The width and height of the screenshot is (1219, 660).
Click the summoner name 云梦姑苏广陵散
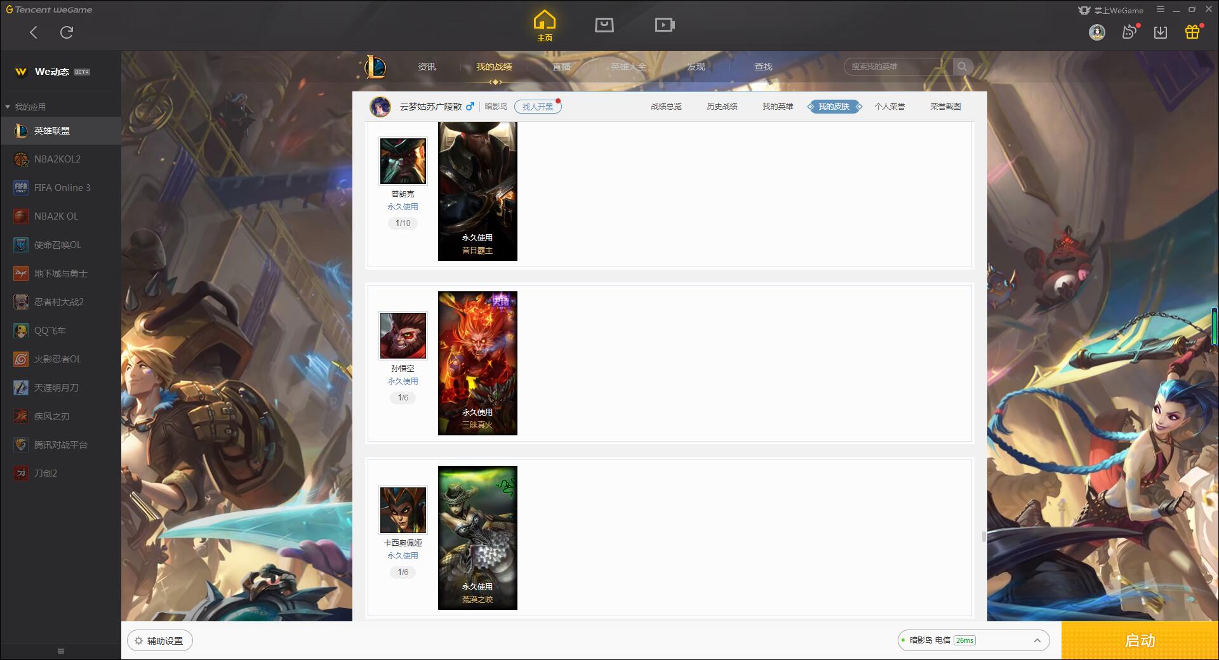pos(431,107)
